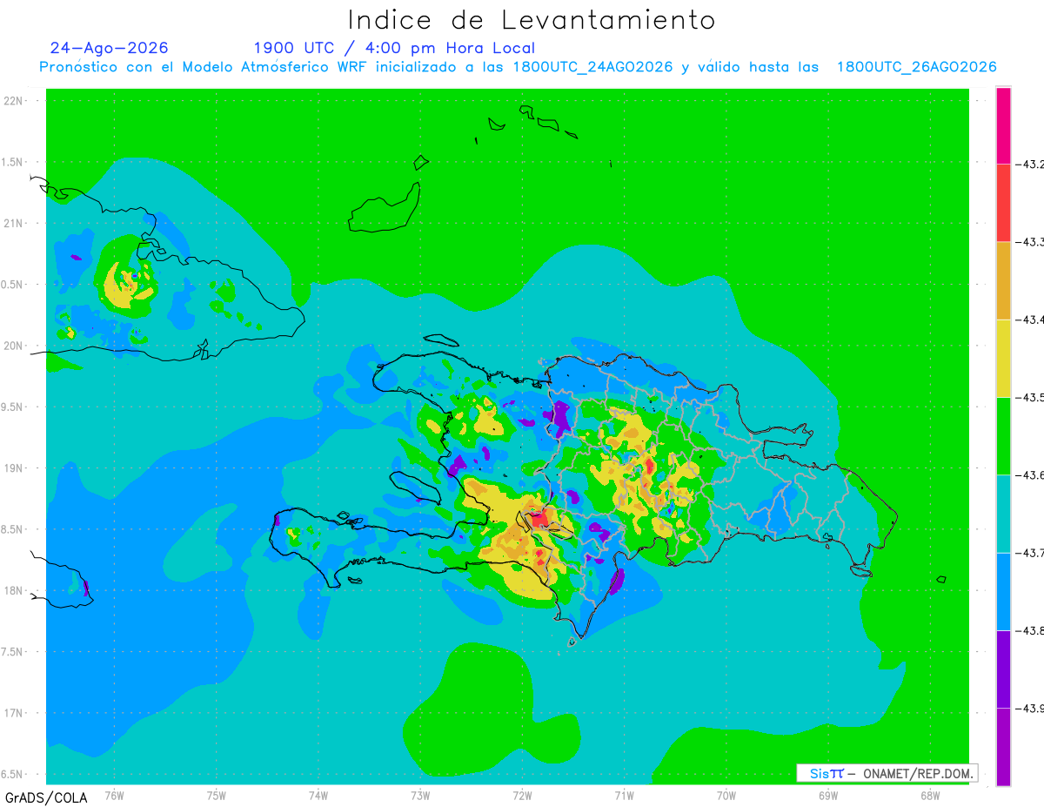Viewport: 1044px width, 807px height.
Task: Click legend value "-43.5"
Action: [1030, 397]
